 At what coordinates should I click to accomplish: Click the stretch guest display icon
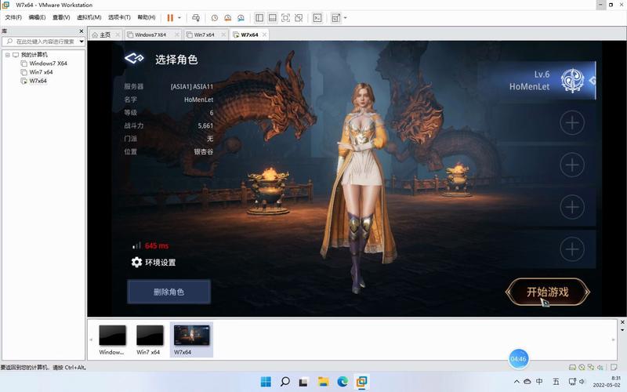[336, 18]
